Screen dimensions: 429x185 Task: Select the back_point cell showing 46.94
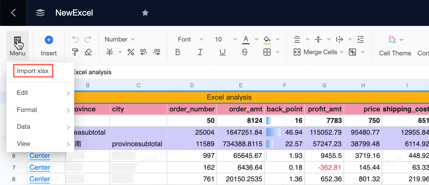tap(285, 132)
